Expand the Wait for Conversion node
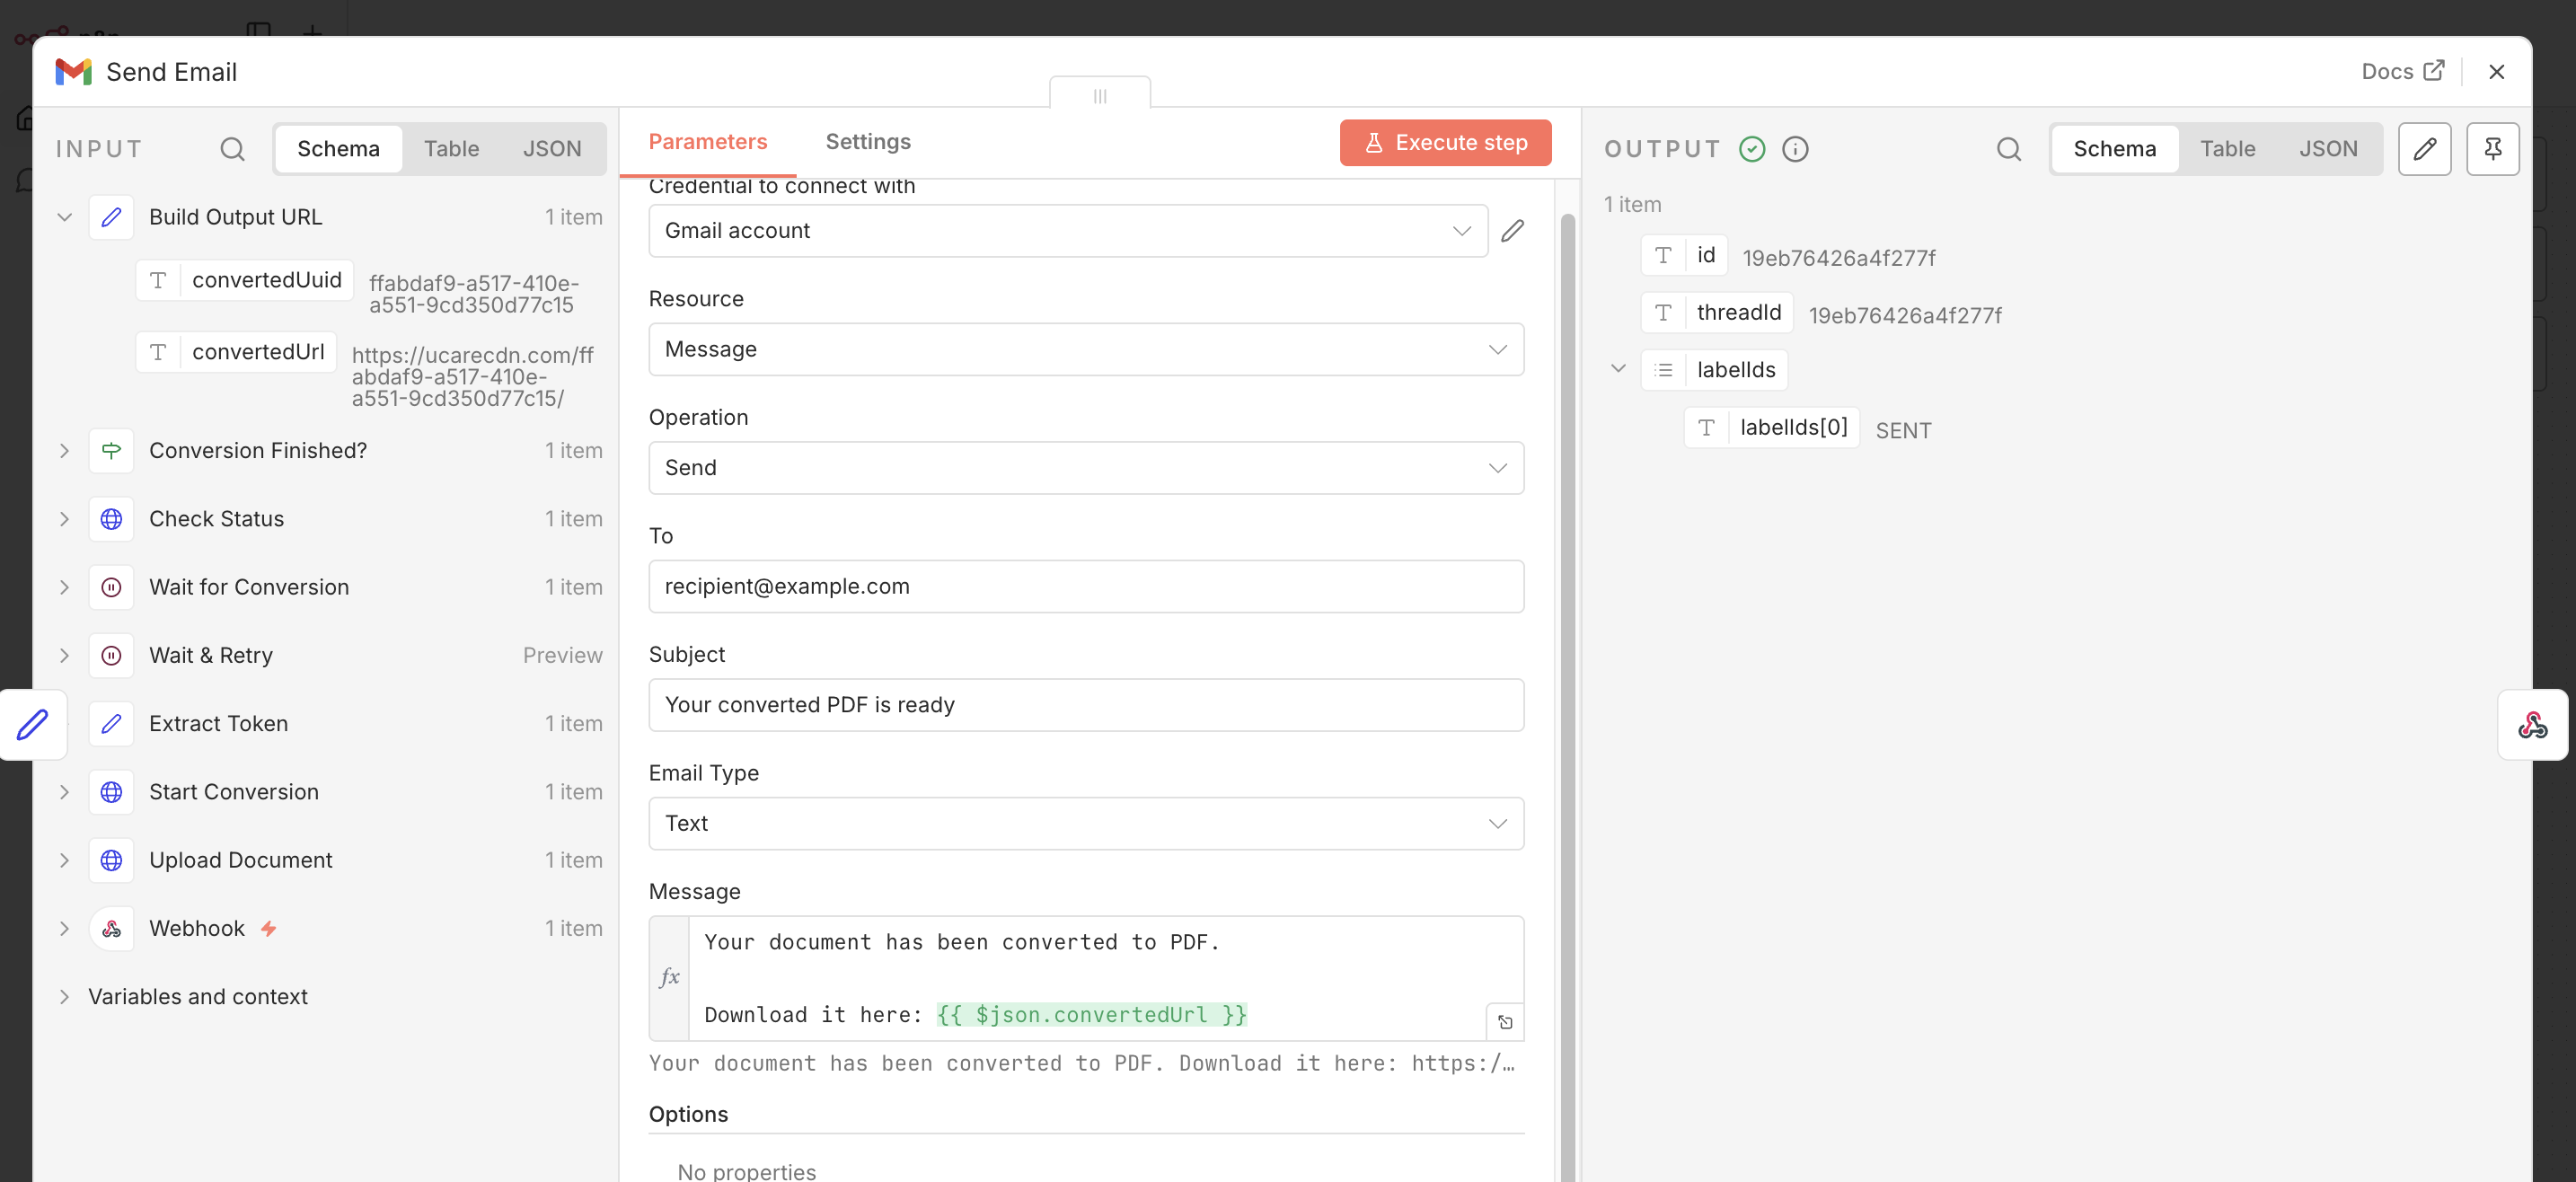 [64, 587]
